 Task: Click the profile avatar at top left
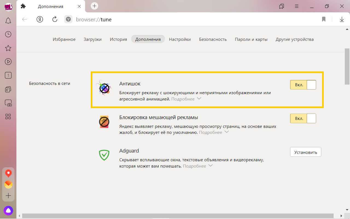[x=8, y=7]
